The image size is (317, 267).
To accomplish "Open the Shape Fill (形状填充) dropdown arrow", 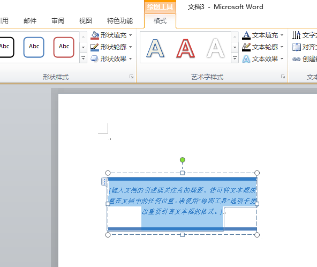I will 131,35.
